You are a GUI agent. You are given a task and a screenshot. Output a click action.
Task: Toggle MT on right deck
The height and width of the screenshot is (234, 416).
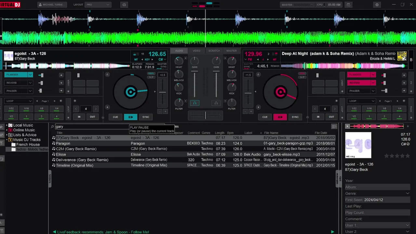tap(275, 60)
